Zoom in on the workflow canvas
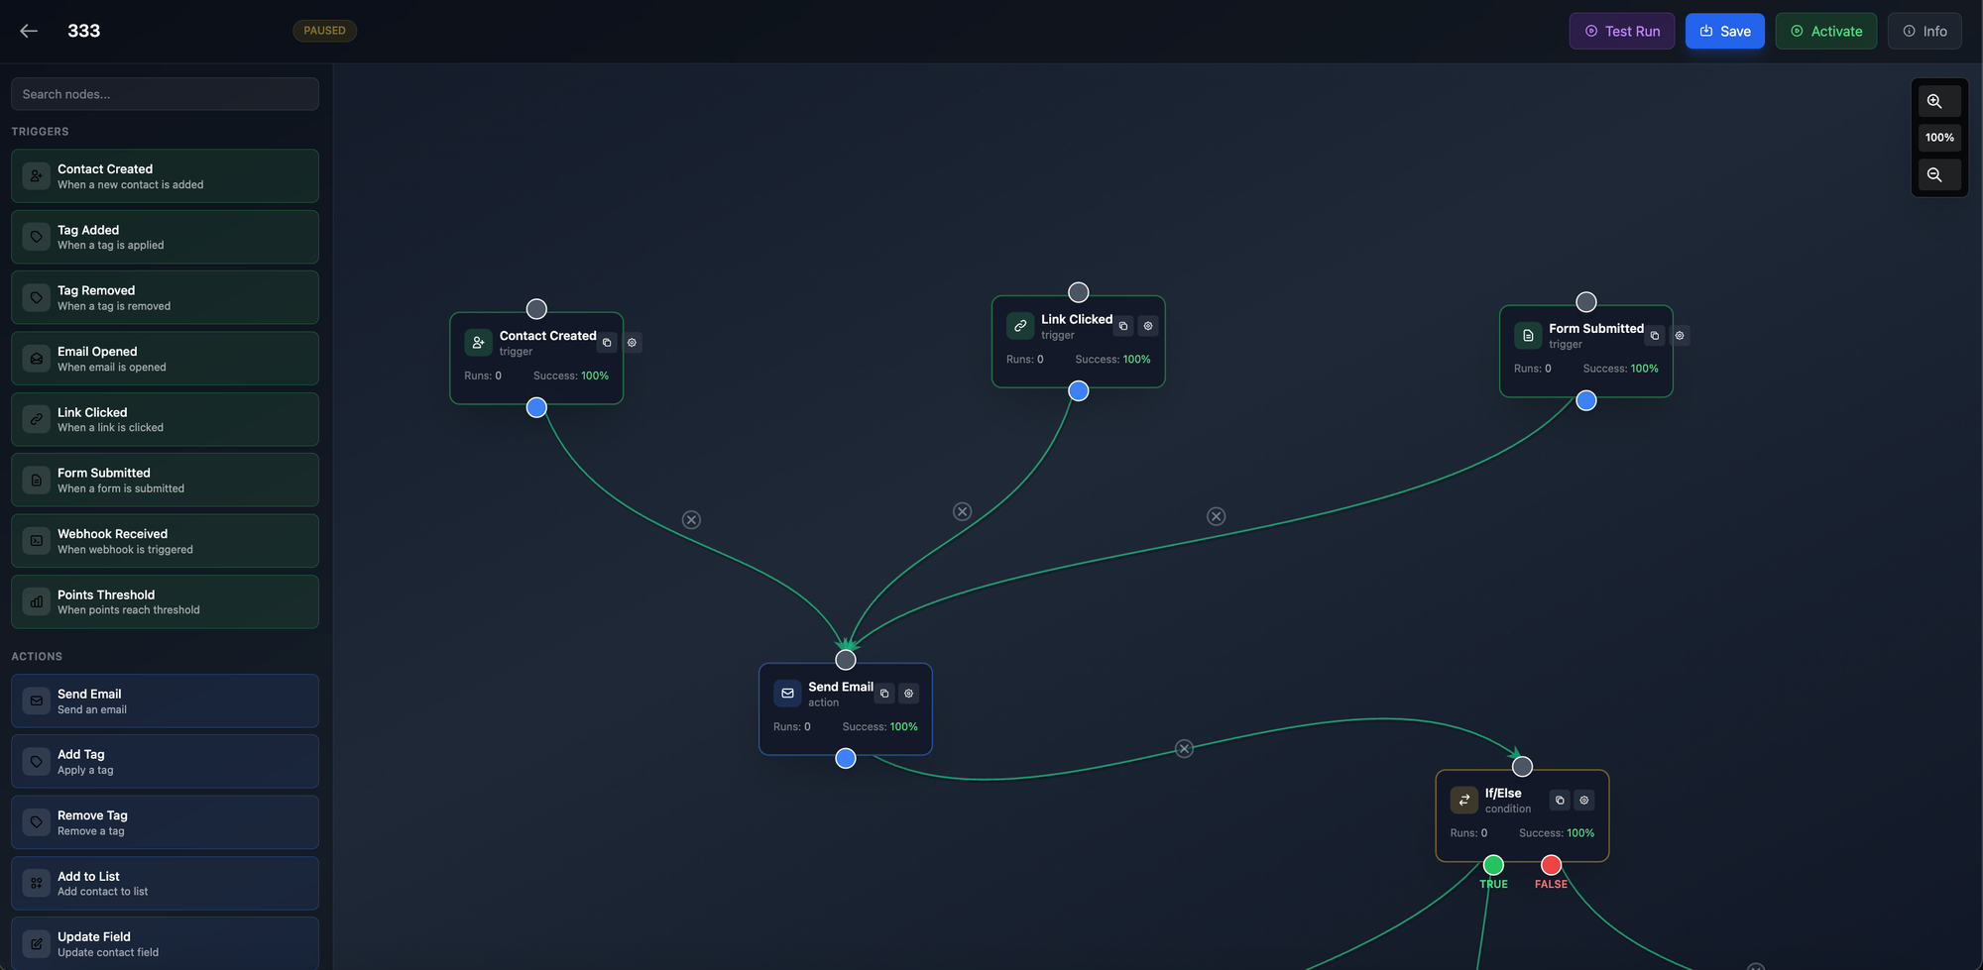 [1934, 101]
